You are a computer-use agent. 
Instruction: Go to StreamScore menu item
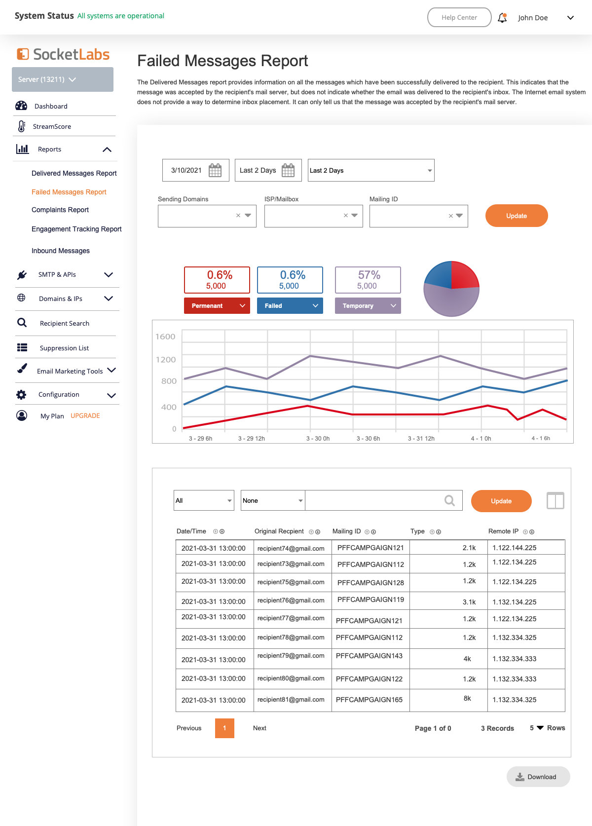pyautogui.click(x=52, y=126)
